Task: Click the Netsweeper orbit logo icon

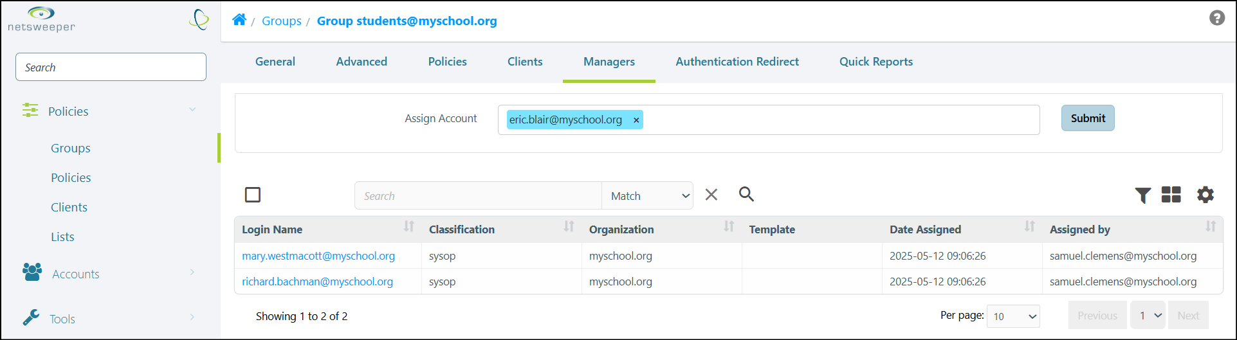Action: 199,19
